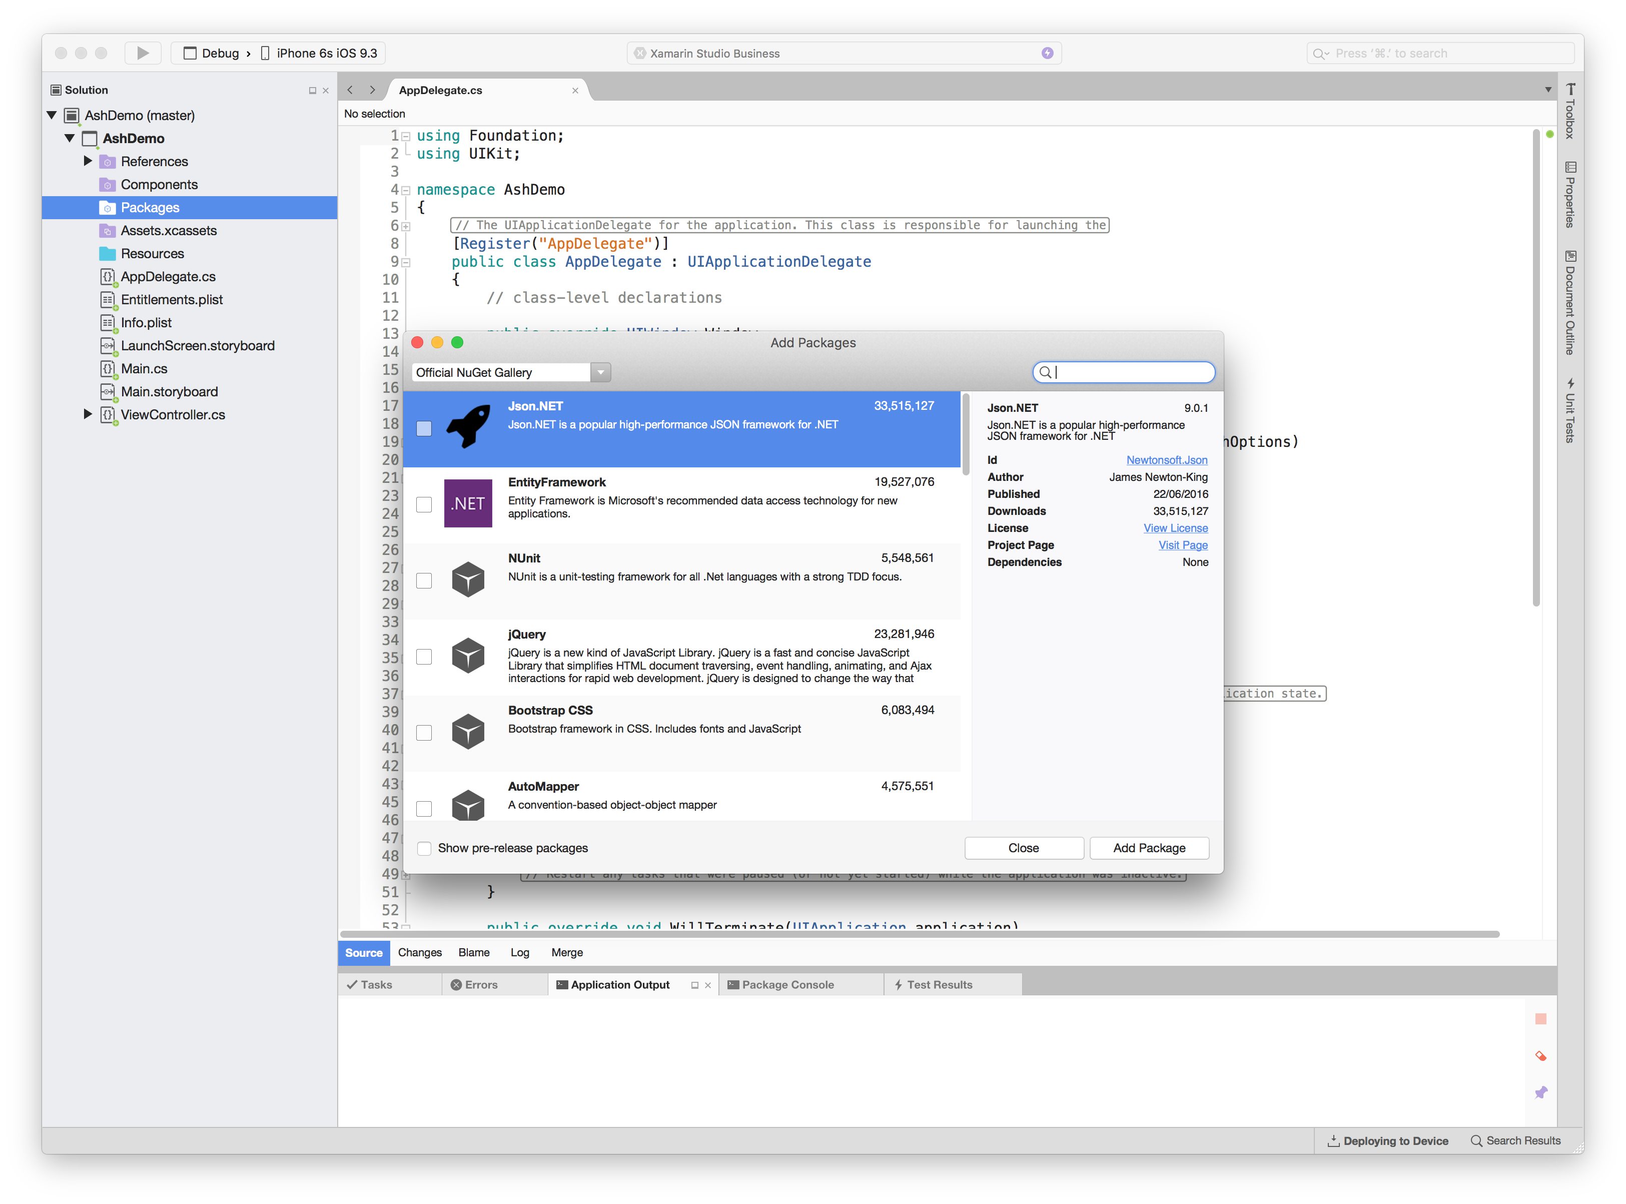Click the Entitlements.plist file icon
Image resolution: width=1626 pixels, height=1204 pixels.
[x=108, y=300]
